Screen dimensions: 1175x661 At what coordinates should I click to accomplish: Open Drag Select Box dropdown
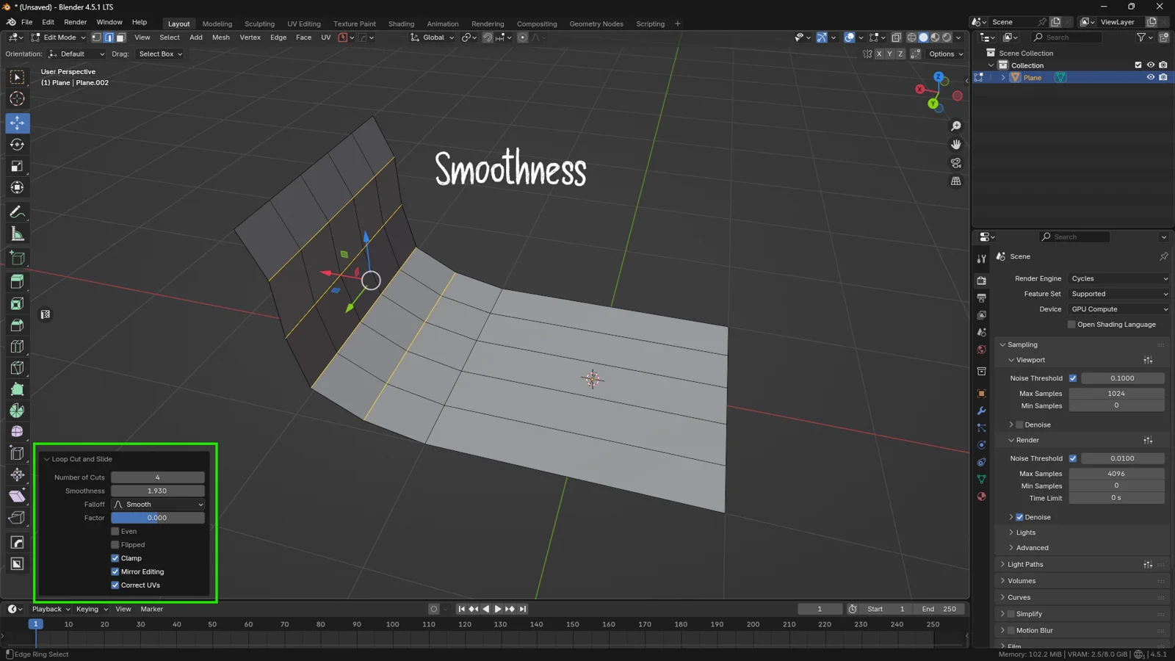[x=161, y=54]
